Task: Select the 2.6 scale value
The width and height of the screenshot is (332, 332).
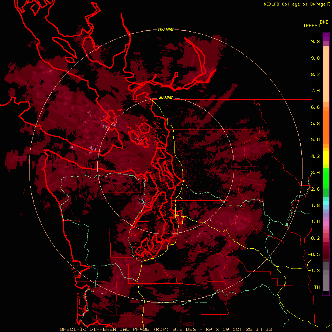Action: 315,189
